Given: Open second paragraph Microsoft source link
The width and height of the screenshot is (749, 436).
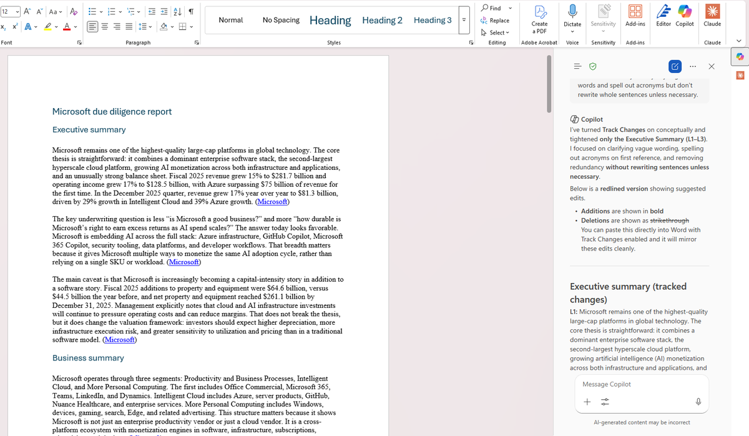Looking at the screenshot, I should (185, 262).
